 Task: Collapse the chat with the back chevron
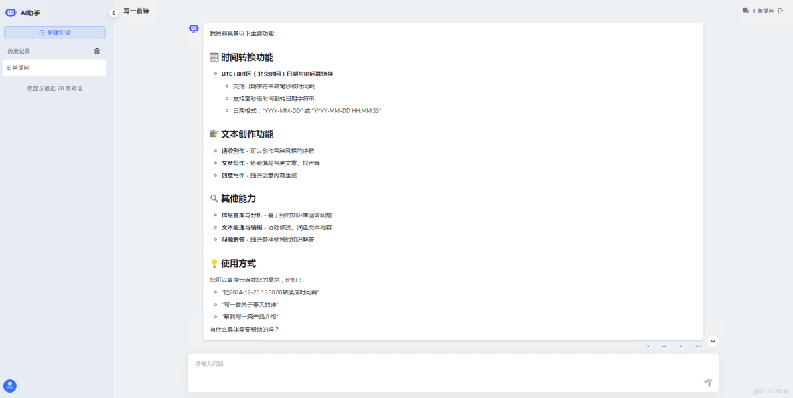(113, 11)
